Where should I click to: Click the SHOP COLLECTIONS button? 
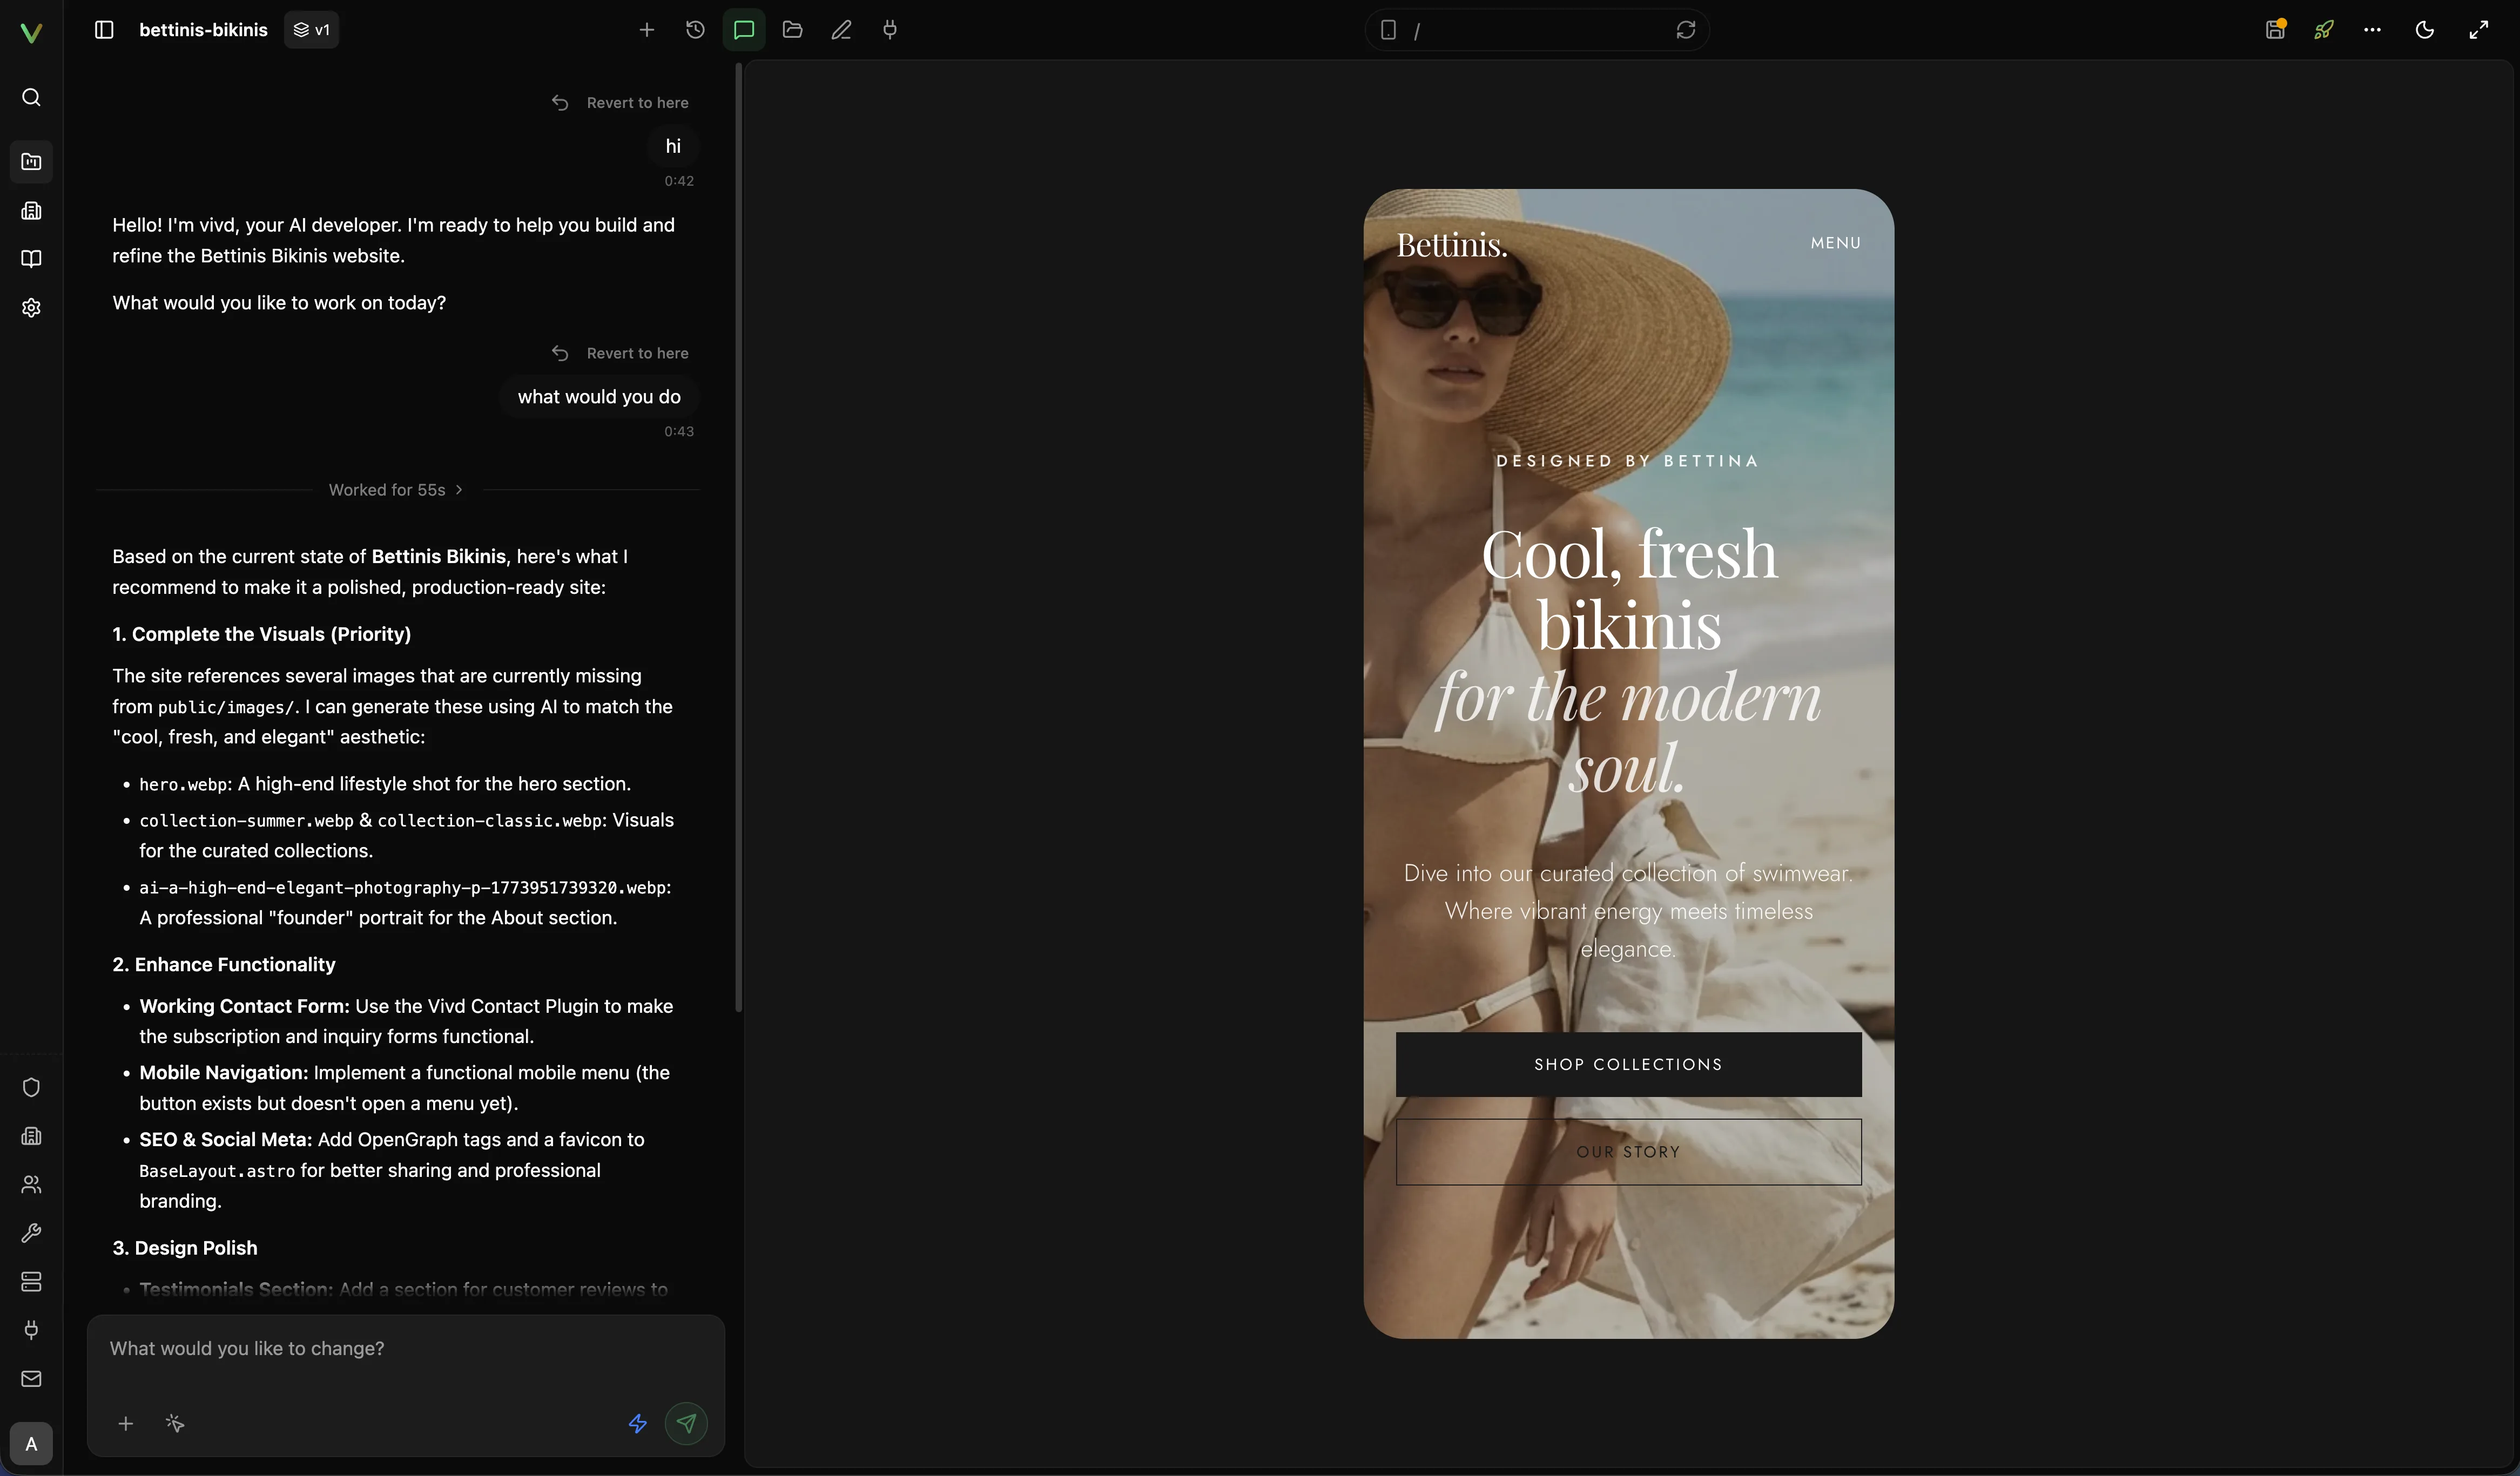1627,1064
